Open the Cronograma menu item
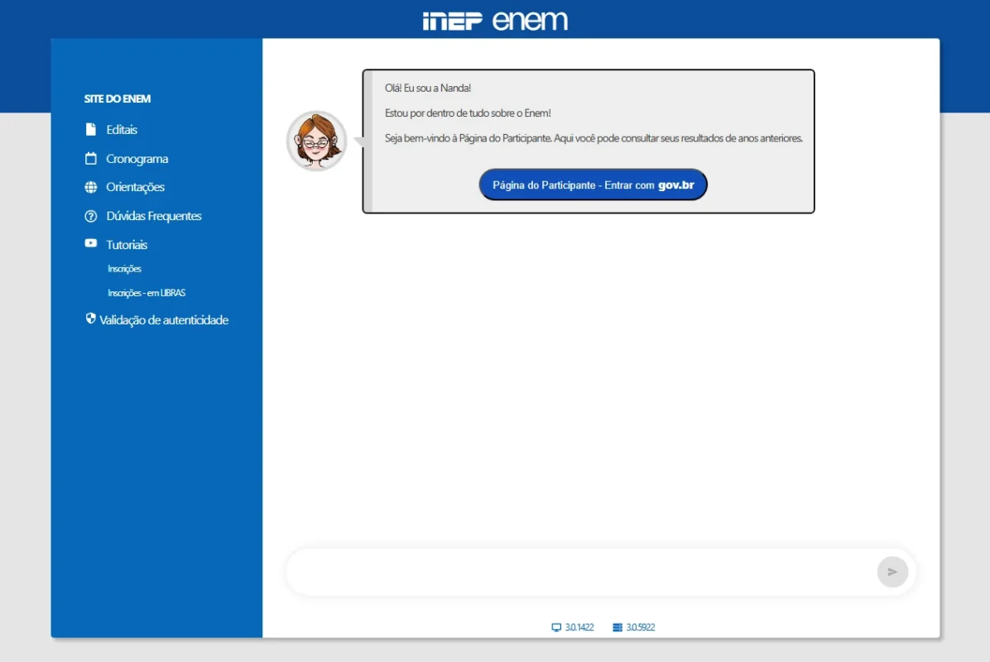 pos(137,158)
